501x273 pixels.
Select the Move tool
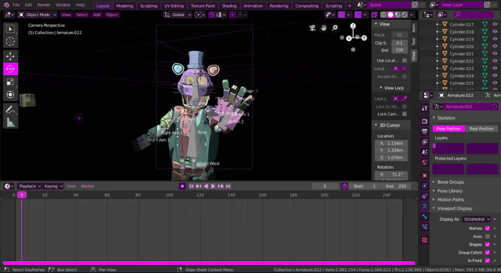pyautogui.click(x=10, y=56)
